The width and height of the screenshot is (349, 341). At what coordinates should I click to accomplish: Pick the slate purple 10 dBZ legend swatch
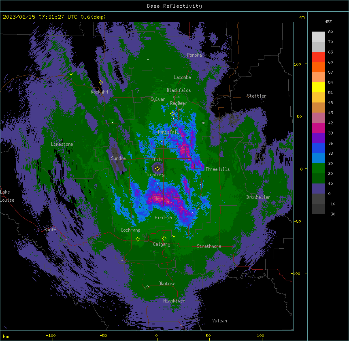pyautogui.click(x=318, y=189)
